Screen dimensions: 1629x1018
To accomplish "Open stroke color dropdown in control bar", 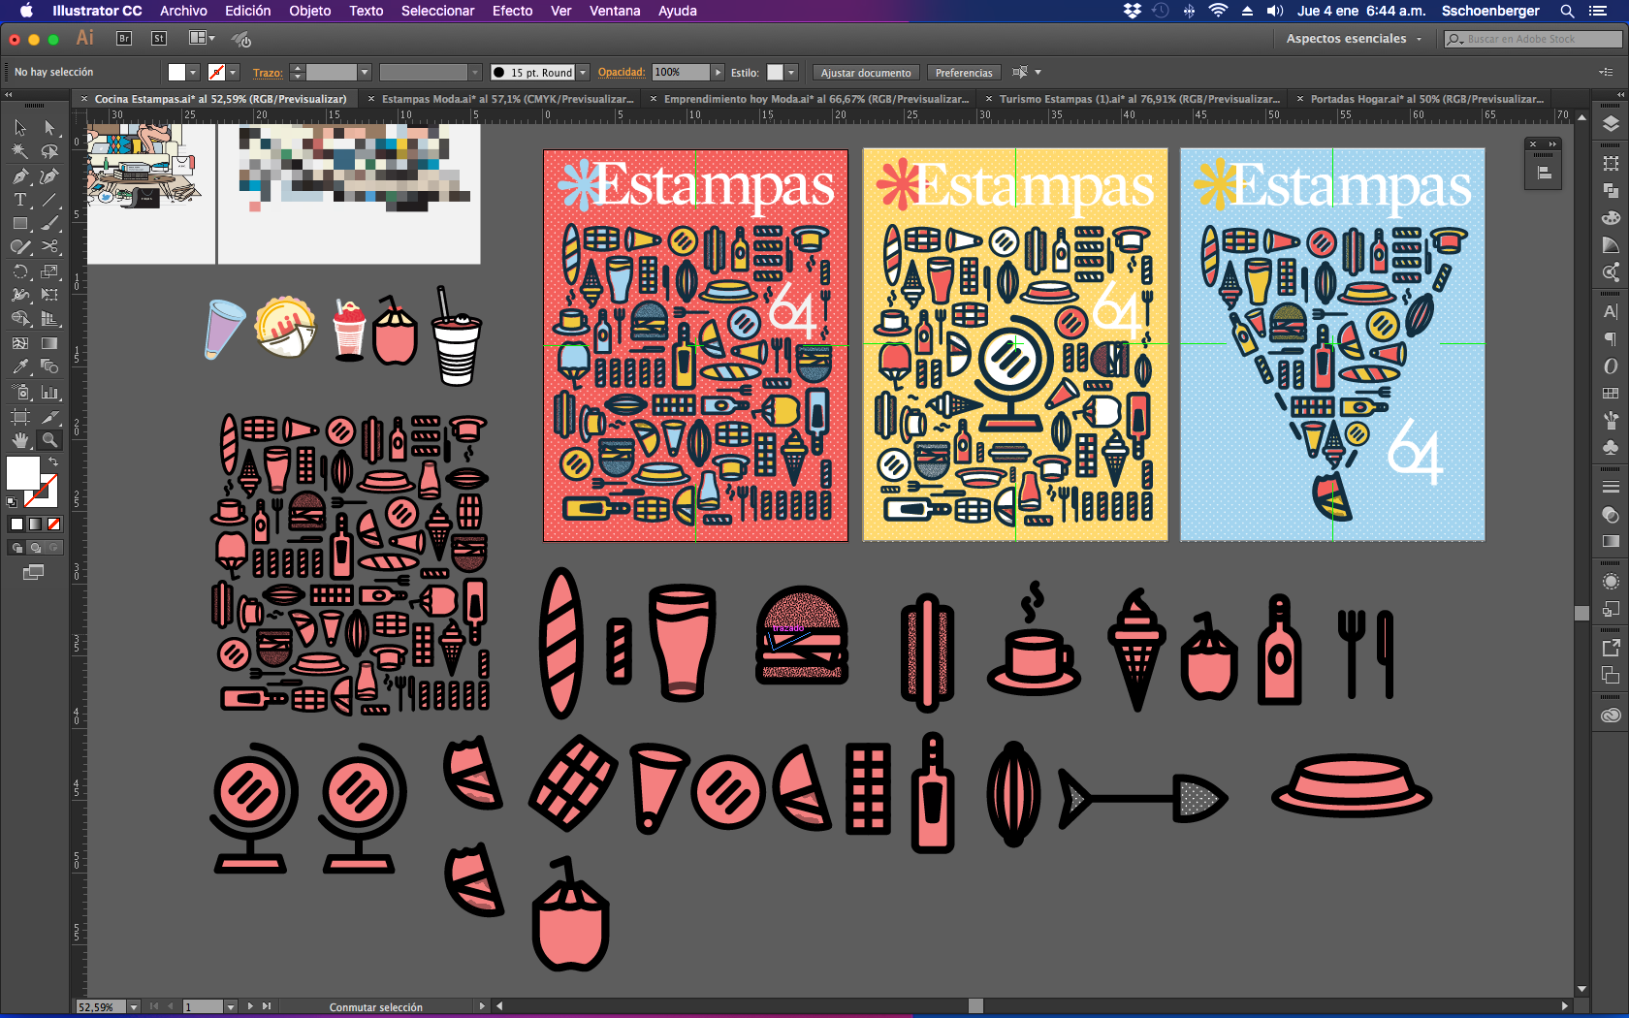I will pyautogui.click(x=233, y=73).
